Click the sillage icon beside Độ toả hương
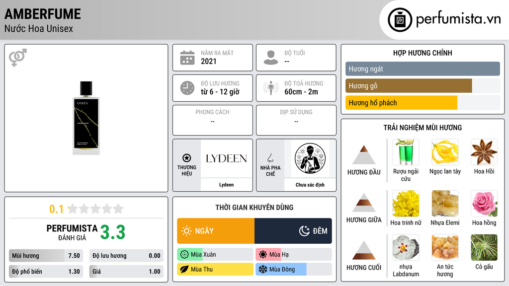The height and width of the screenshot is (286, 509). 271,88
